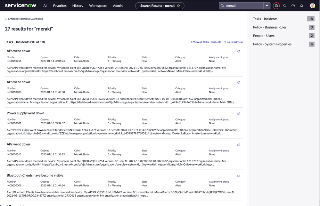Open the Admin menu
Image resolution: width=320 pixels, height=206 pixels.
click(118, 6)
